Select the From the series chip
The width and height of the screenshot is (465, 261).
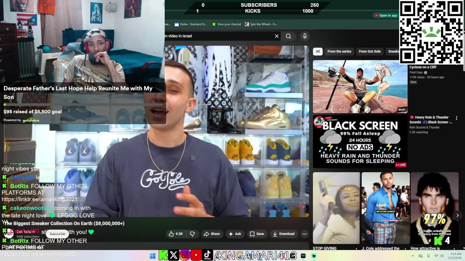339,51
